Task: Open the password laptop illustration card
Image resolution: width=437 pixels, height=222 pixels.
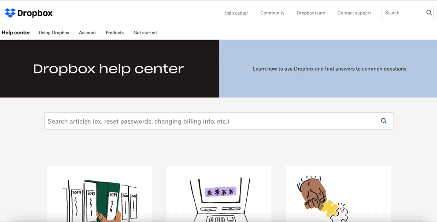Action: (219, 194)
